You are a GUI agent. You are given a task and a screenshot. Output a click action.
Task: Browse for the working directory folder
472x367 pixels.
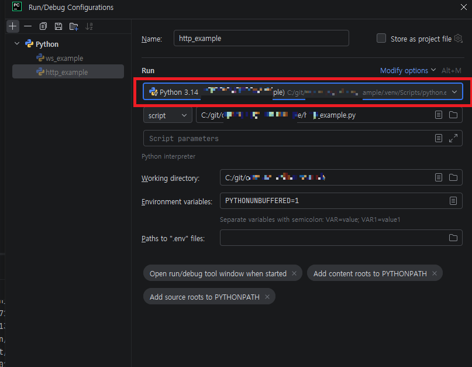click(453, 177)
